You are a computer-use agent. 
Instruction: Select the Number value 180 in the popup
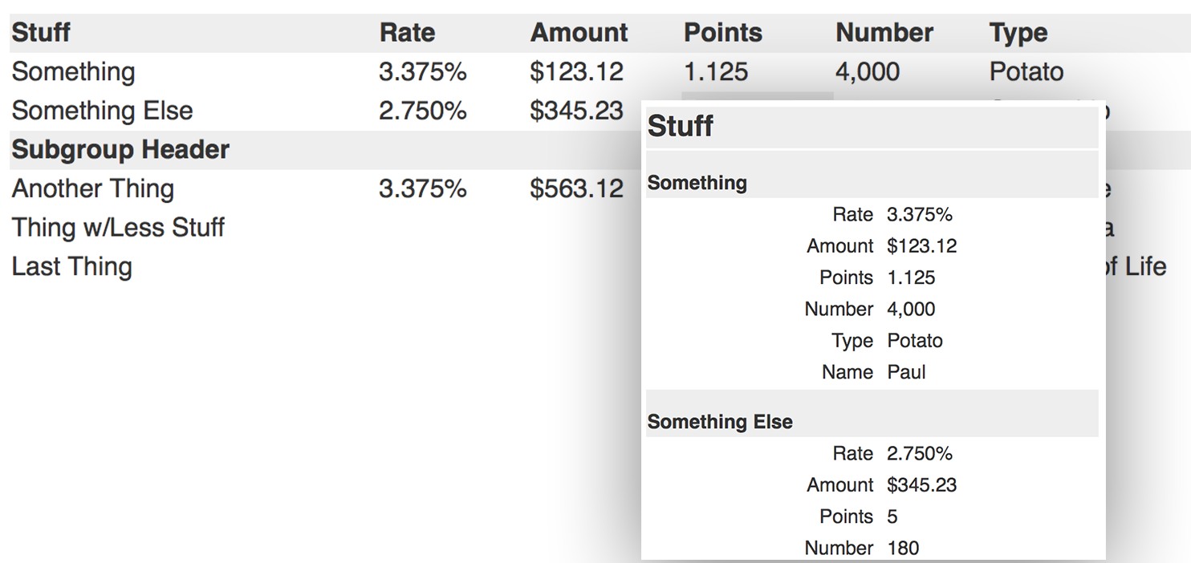[904, 549]
